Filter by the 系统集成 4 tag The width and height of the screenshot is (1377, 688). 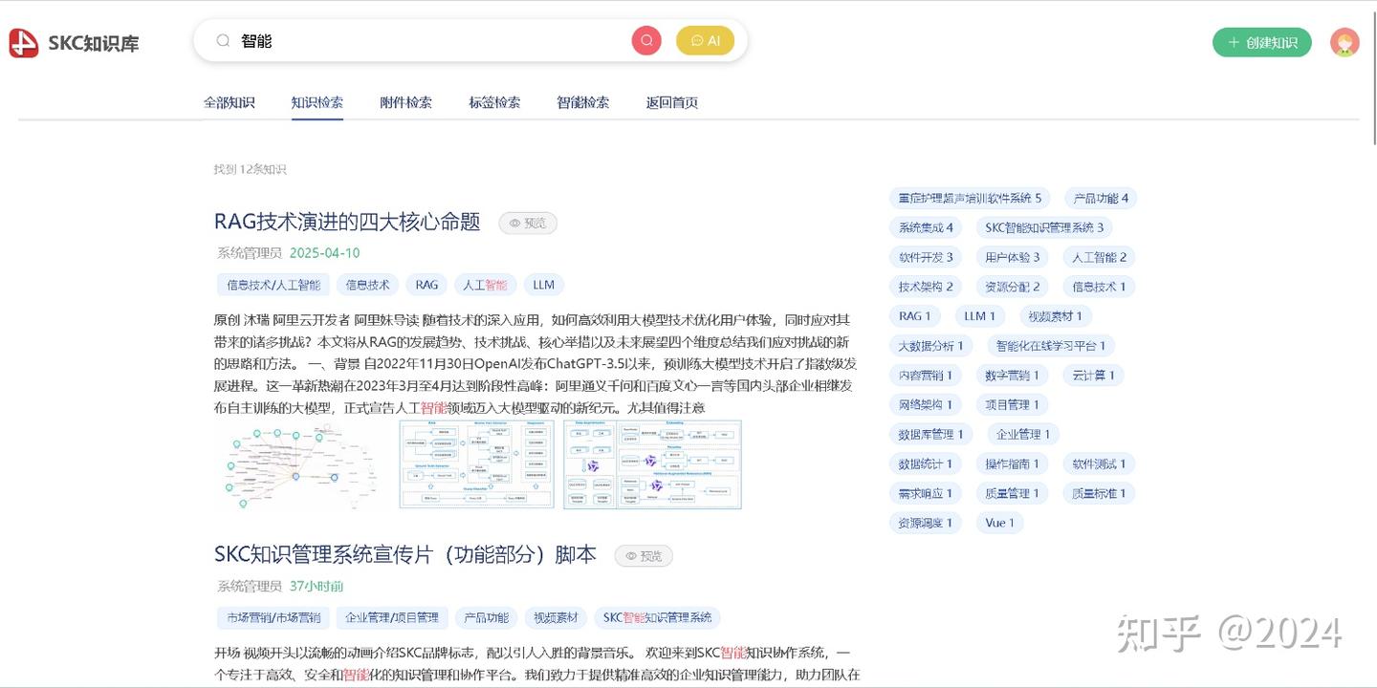[x=926, y=227]
